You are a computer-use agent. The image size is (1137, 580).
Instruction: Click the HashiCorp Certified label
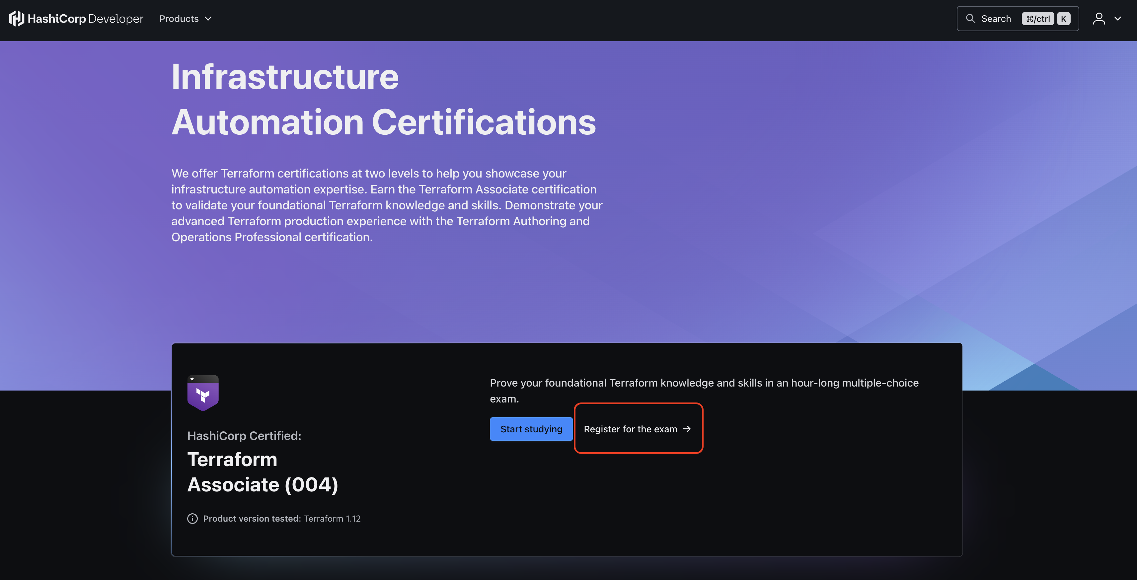tap(244, 435)
